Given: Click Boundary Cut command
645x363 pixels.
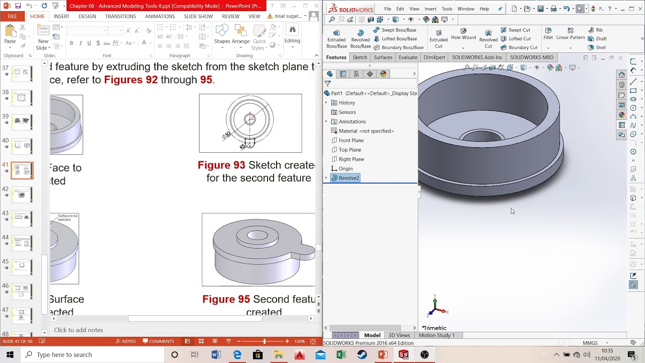Looking at the screenshot, I should tap(519, 47).
